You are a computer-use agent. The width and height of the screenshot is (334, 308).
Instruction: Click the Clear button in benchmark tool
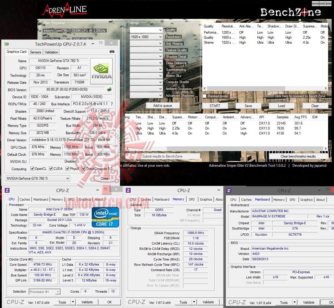(x=315, y=106)
